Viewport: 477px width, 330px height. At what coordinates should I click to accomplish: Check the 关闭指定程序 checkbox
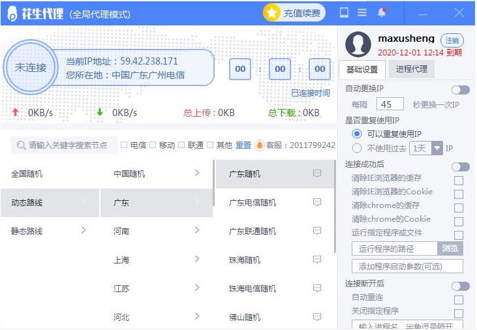[459, 314]
